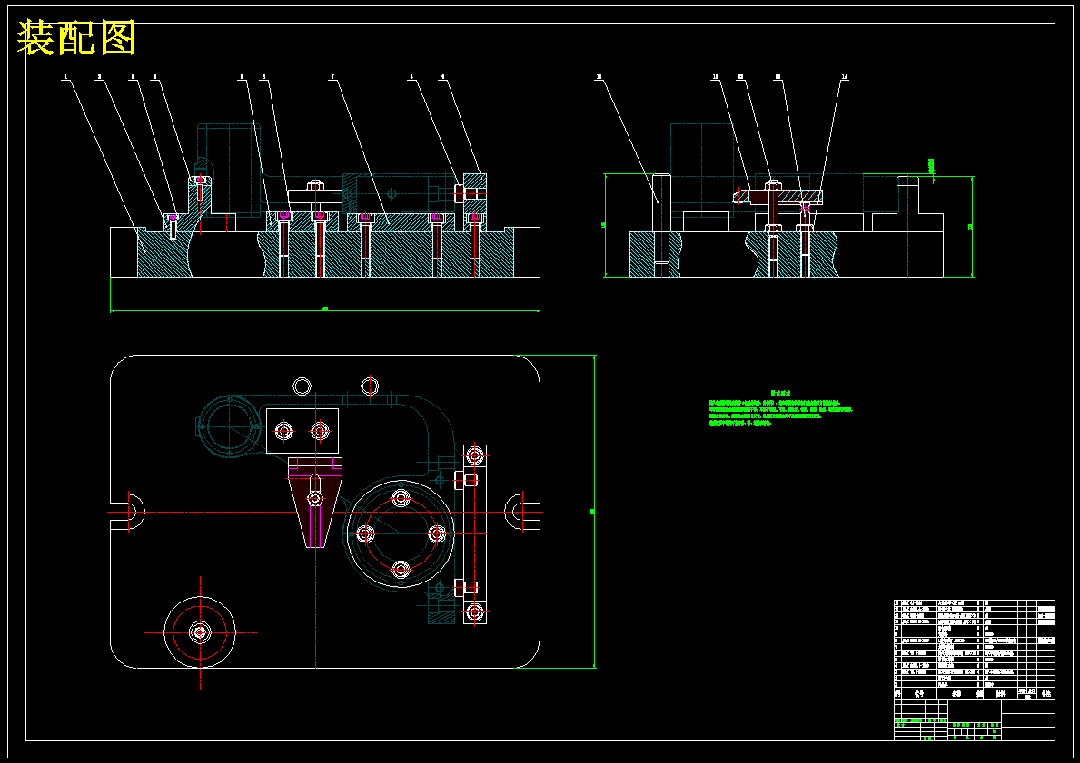Click the left bolt circle at plan view top
This screenshot has width=1080, height=763.
pos(302,386)
